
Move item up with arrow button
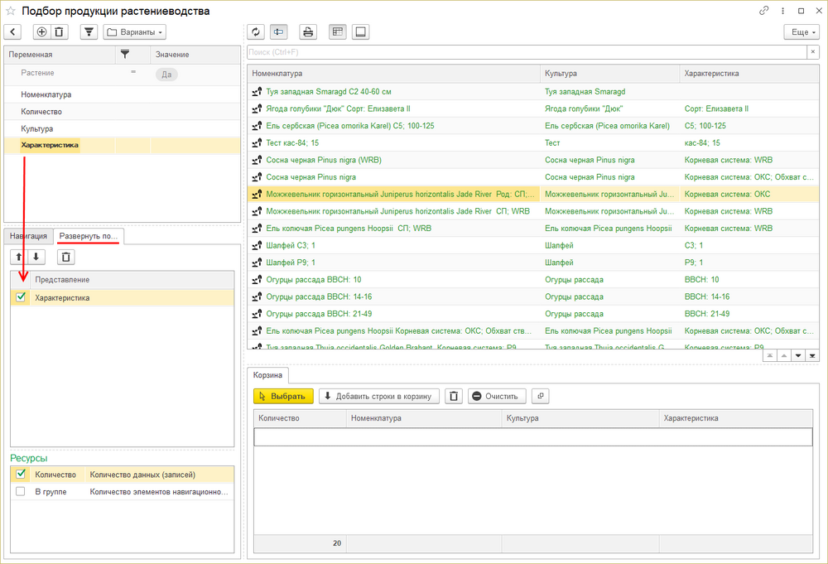[x=19, y=257]
